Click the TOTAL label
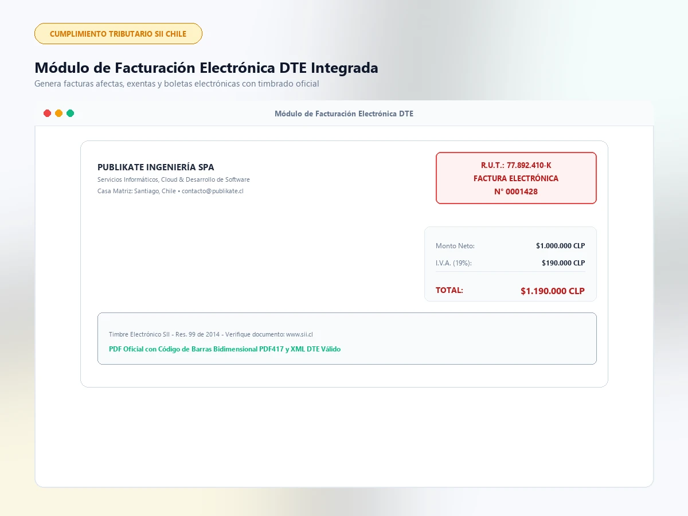 [x=449, y=290]
